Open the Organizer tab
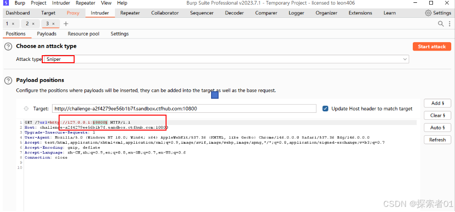 326,13
